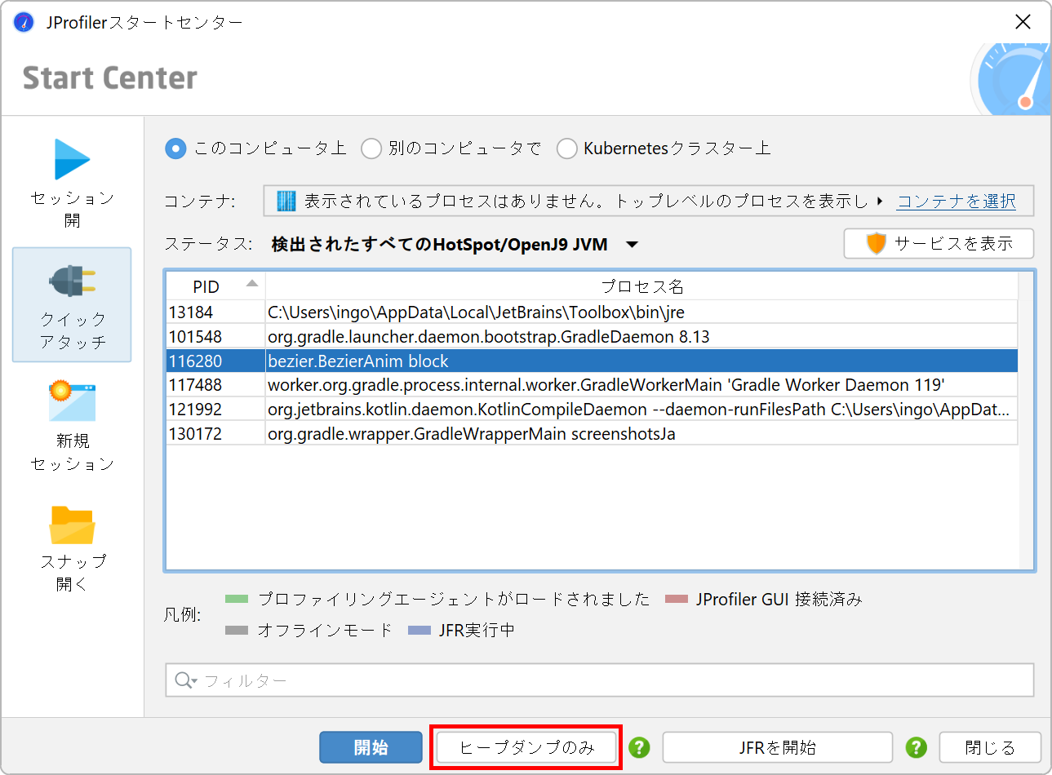Click the help icon next to ヒープダンプのみ
The width and height of the screenshot is (1052, 775).
[x=639, y=747]
